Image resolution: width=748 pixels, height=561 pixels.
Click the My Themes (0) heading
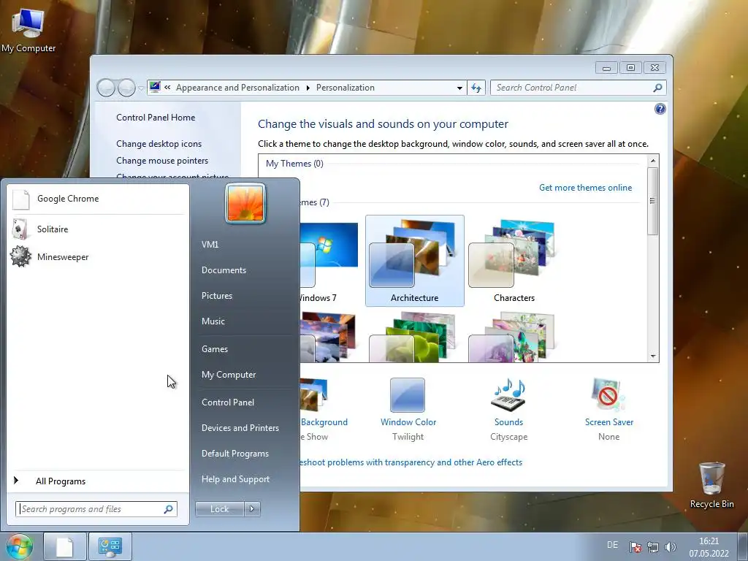coord(294,164)
